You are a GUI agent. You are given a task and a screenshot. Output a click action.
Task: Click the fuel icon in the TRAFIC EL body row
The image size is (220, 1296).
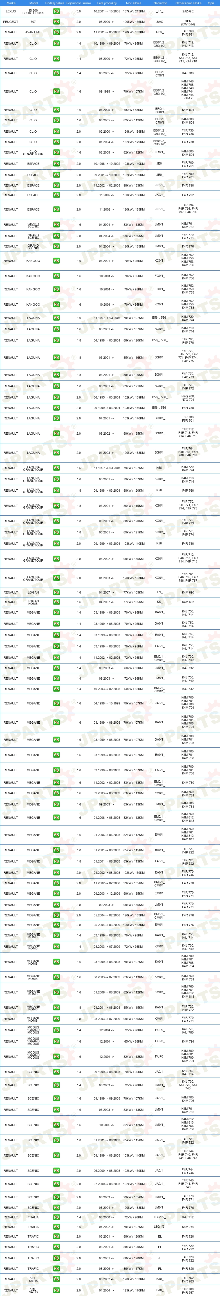click(x=56, y=1236)
